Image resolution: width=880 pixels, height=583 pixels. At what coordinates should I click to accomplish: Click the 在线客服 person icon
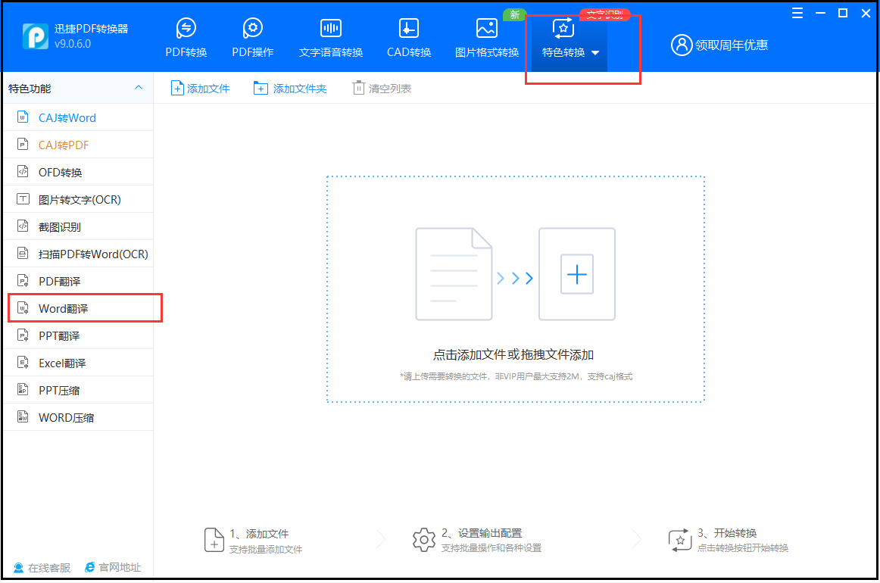pyautogui.click(x=18, y=568)
